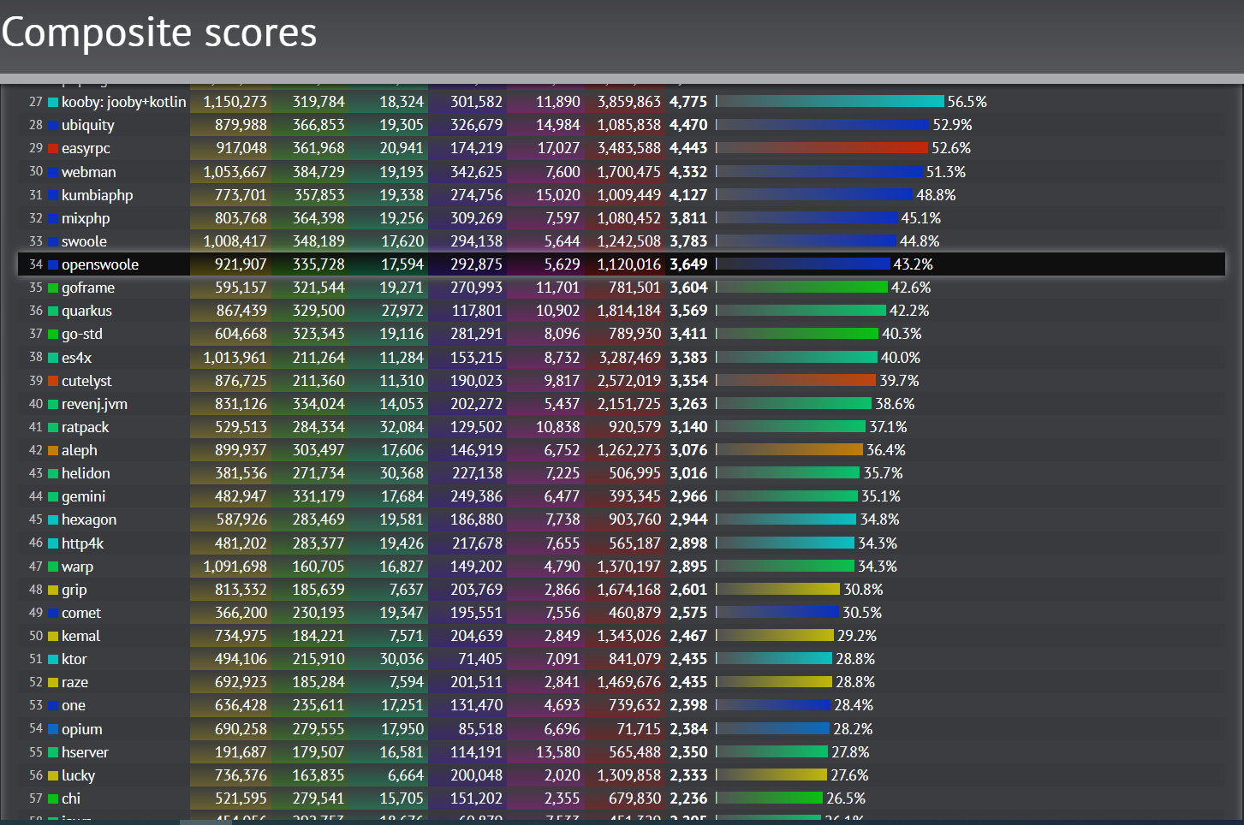
Task: Click the red marker icon next to easyrpc
Action: 53,148
